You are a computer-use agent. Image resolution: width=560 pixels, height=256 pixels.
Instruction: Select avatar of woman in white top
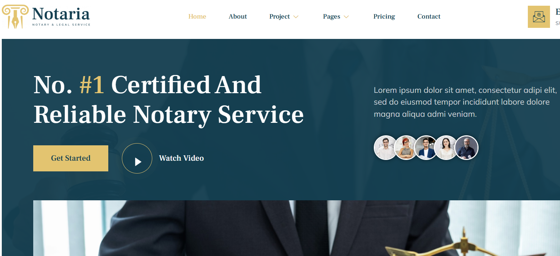tap(446, 147)
